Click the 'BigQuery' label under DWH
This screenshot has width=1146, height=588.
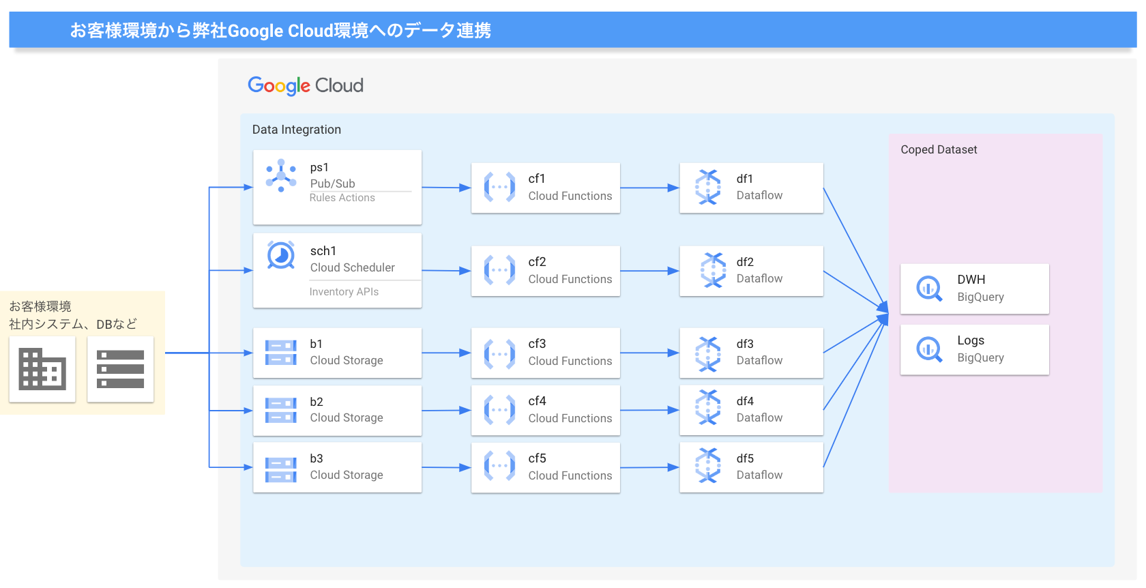tap(981, 297)
